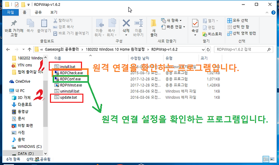Click the Delete X icon
The width and height of the screenshot is (279, 165).
(x=126, y=23)
